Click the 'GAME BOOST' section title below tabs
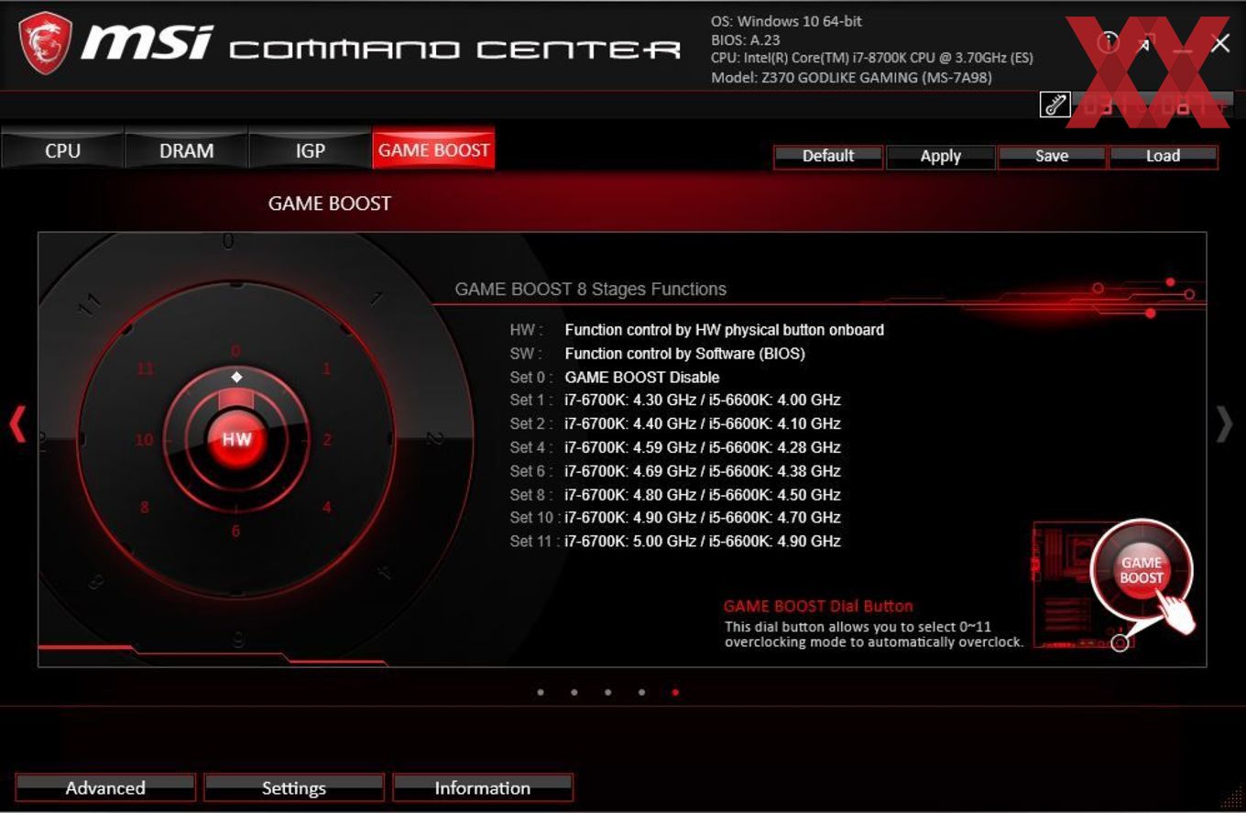This screenshot has height=813, width=1246. click(x=329, y=203)
